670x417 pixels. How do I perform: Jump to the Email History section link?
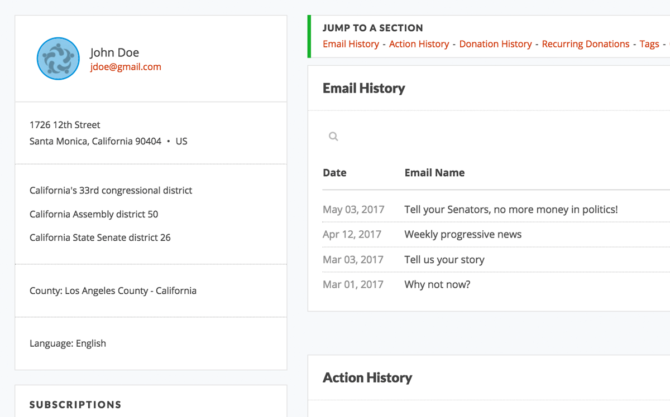(351, 44)
